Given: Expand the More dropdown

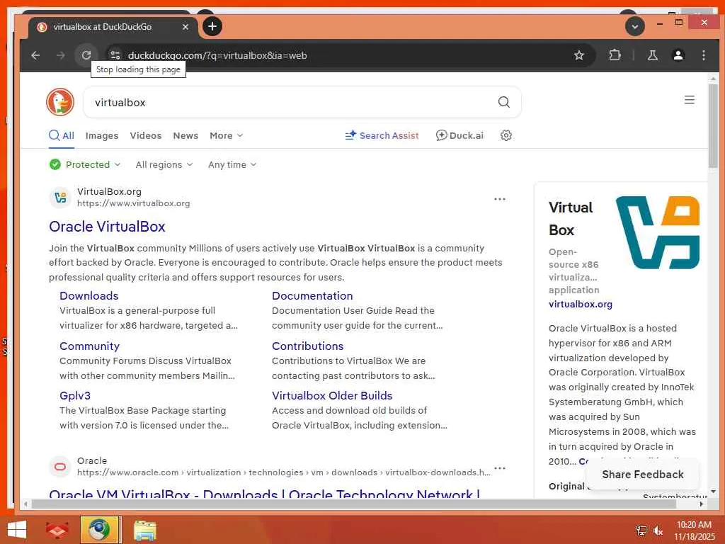Looking at the screenshot, I should click(x=226, y=135).
